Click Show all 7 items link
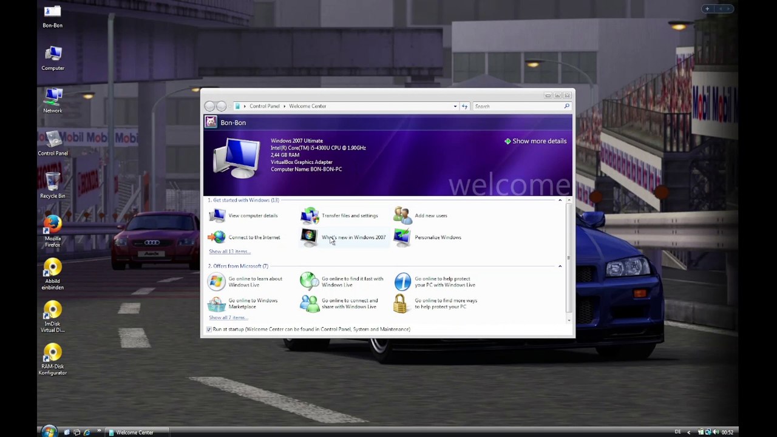Screen dimensions: 777x437 tap(227, 317)
